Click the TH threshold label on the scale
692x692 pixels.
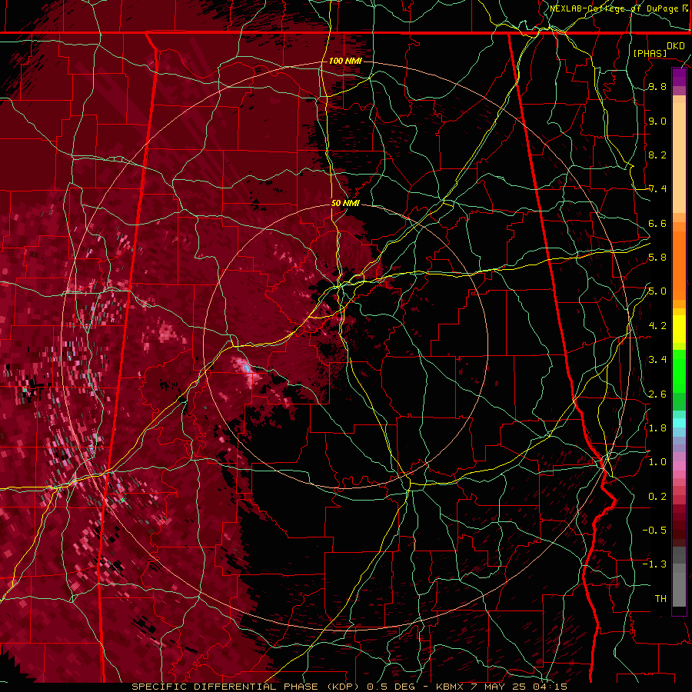(660, 598)
